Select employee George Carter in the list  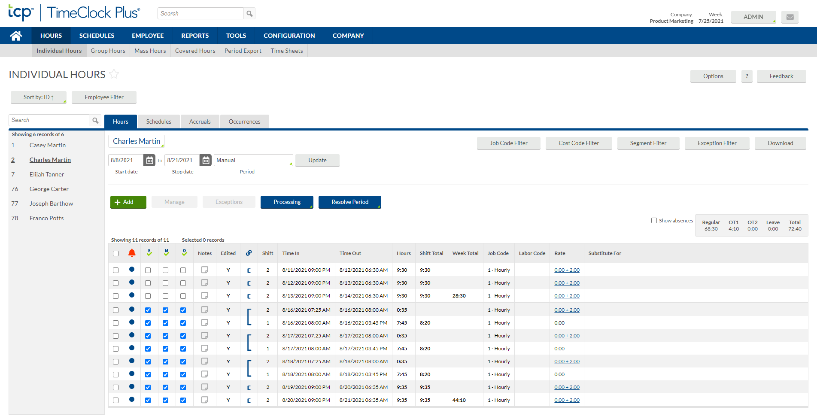pyautogui.click(x=49, y=189)
